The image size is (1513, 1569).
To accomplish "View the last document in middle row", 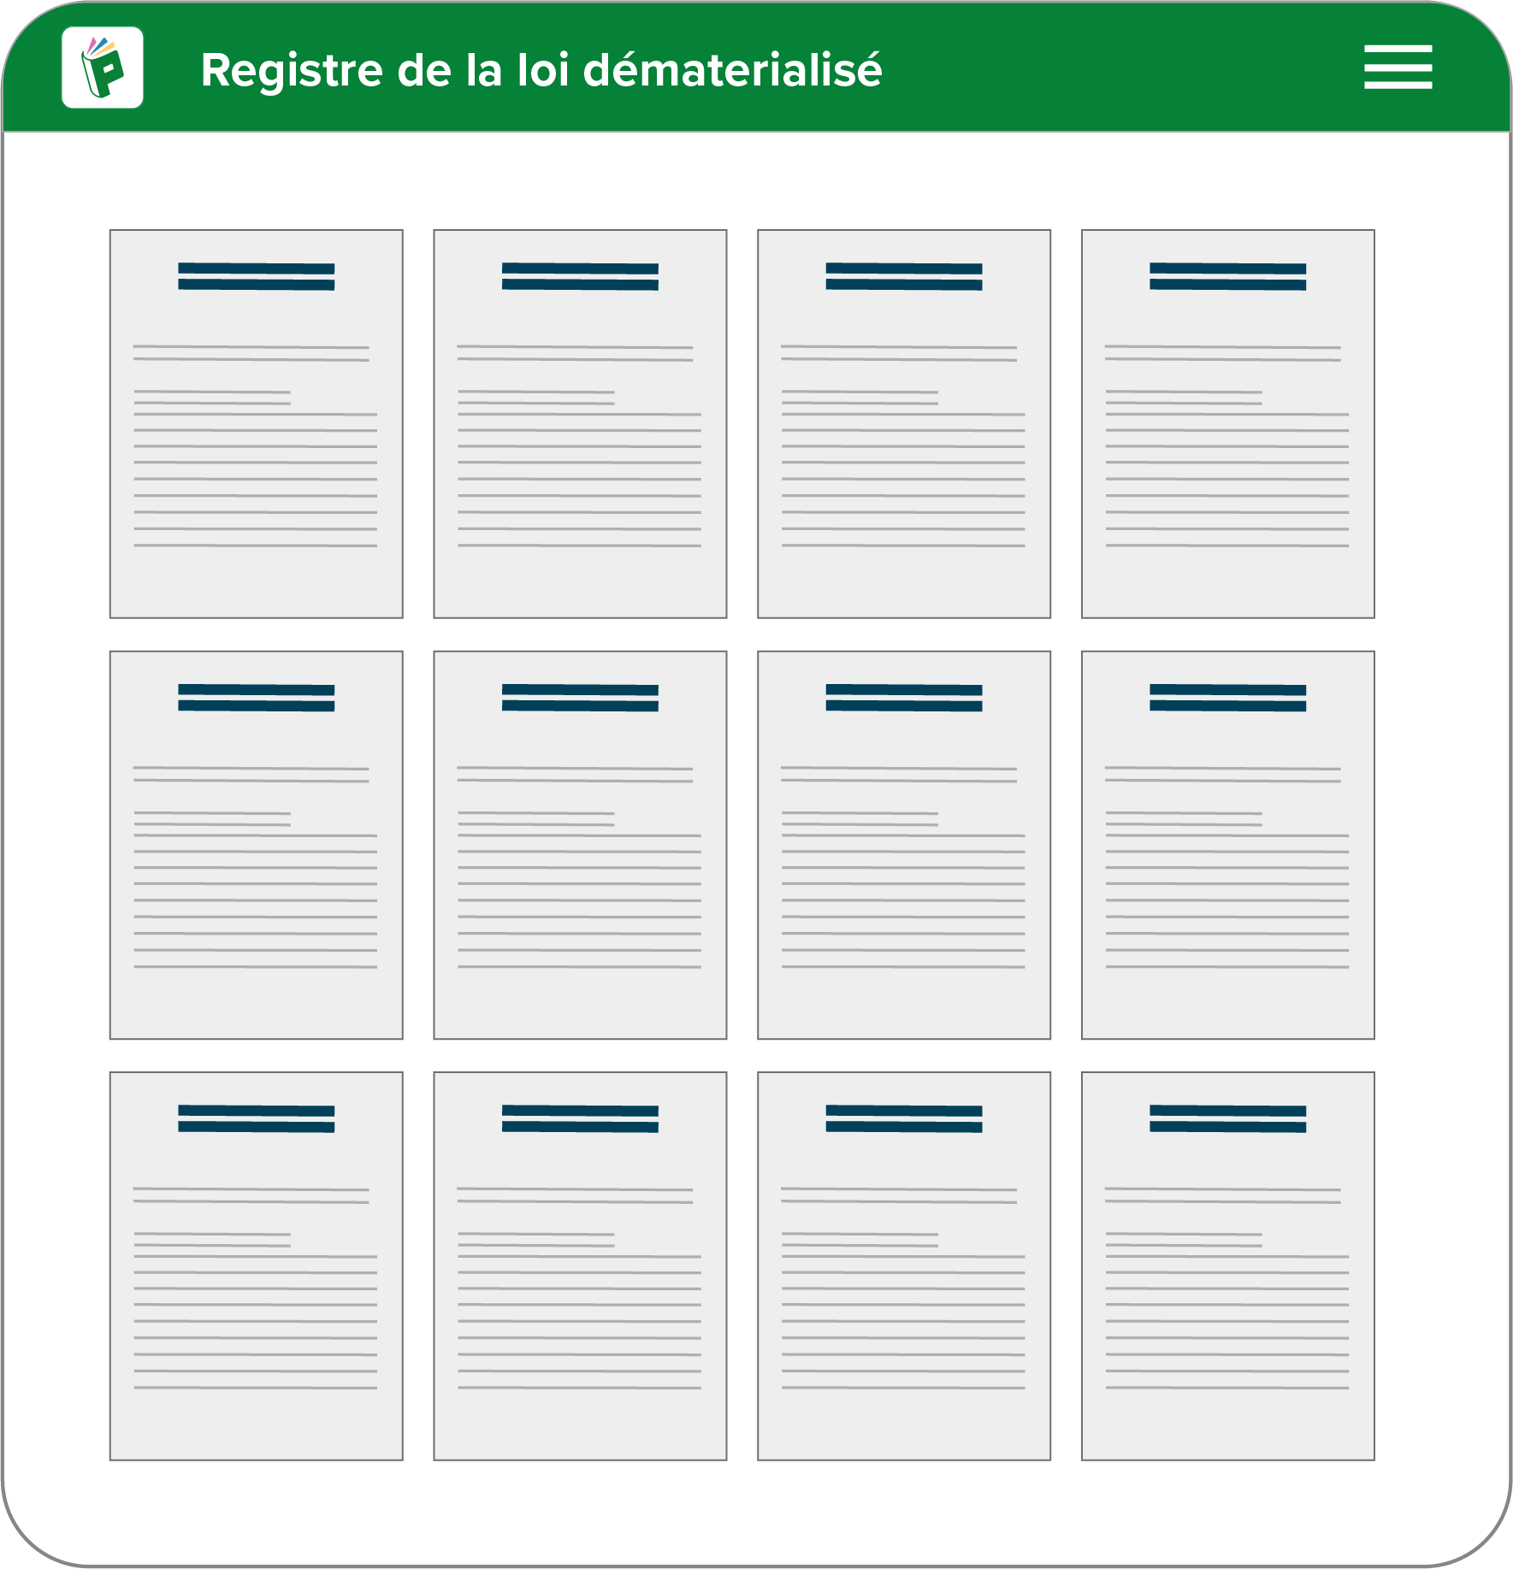I will pyautogui.click(x=1227, y=845).
